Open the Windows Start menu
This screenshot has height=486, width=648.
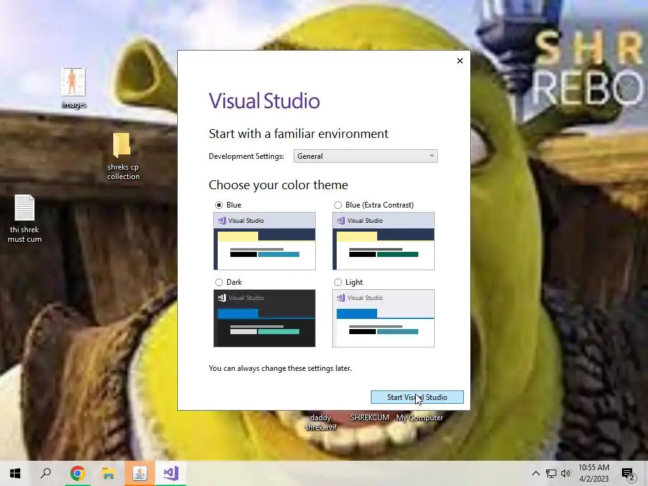coord(15,473)
